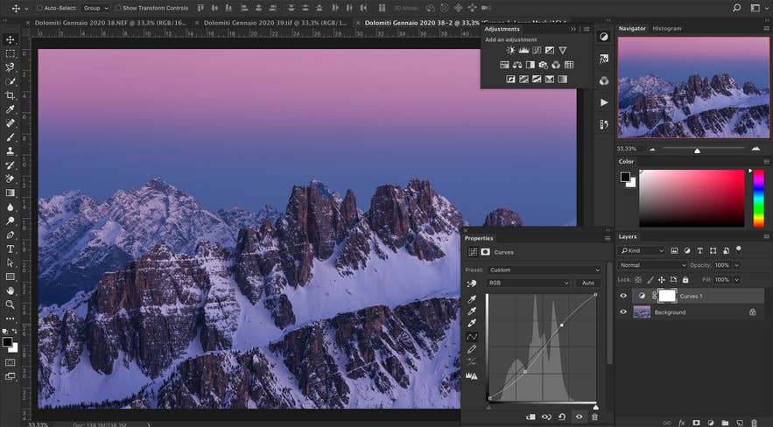Select the Crop tool

pyautogui.click(x=10, y=95)
